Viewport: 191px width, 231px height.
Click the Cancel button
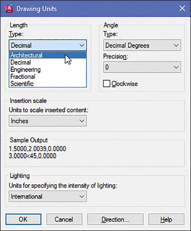[64, 220]
